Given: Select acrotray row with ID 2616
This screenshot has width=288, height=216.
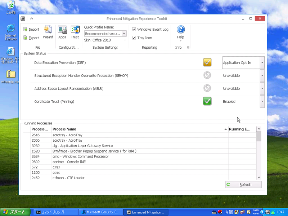Looking at the screenshot, I should tap(144, 135).
